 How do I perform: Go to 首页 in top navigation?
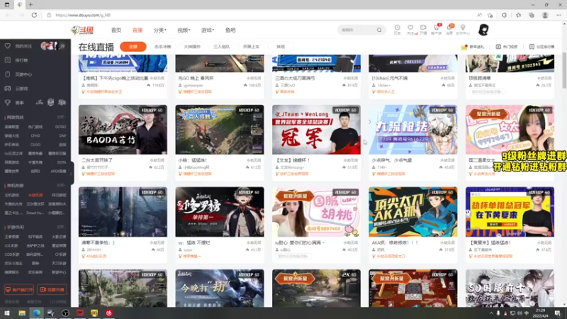(116, 30)
